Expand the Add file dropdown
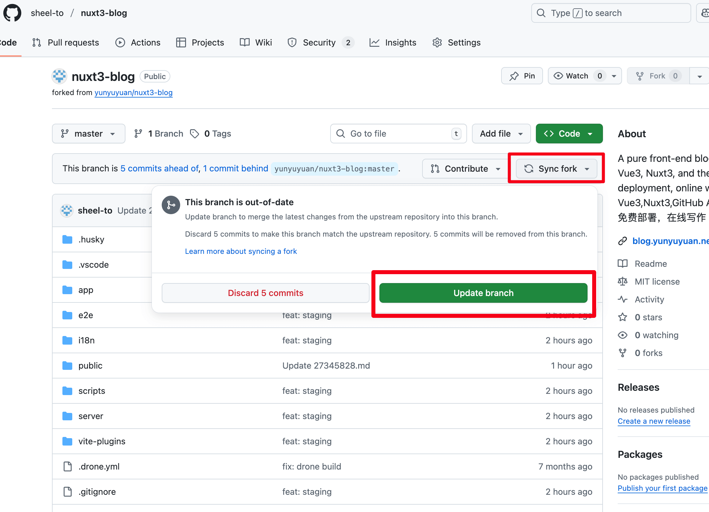The width and height of the screenshot is (709, 512). (501, 134)
